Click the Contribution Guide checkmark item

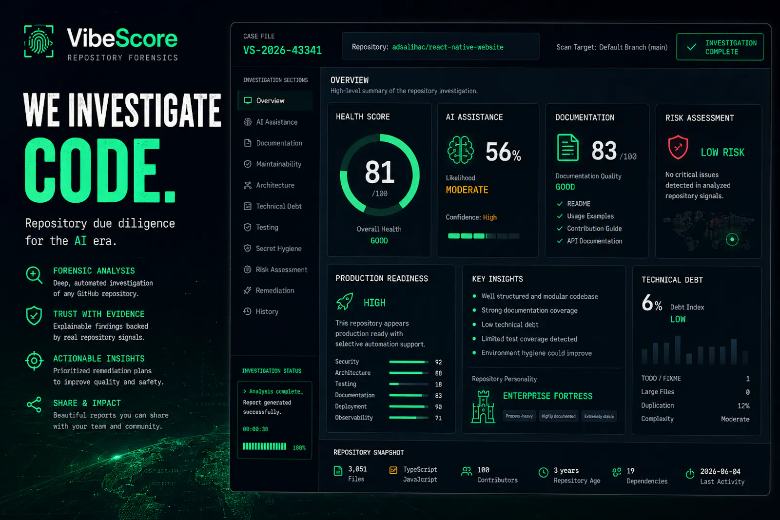589,229
